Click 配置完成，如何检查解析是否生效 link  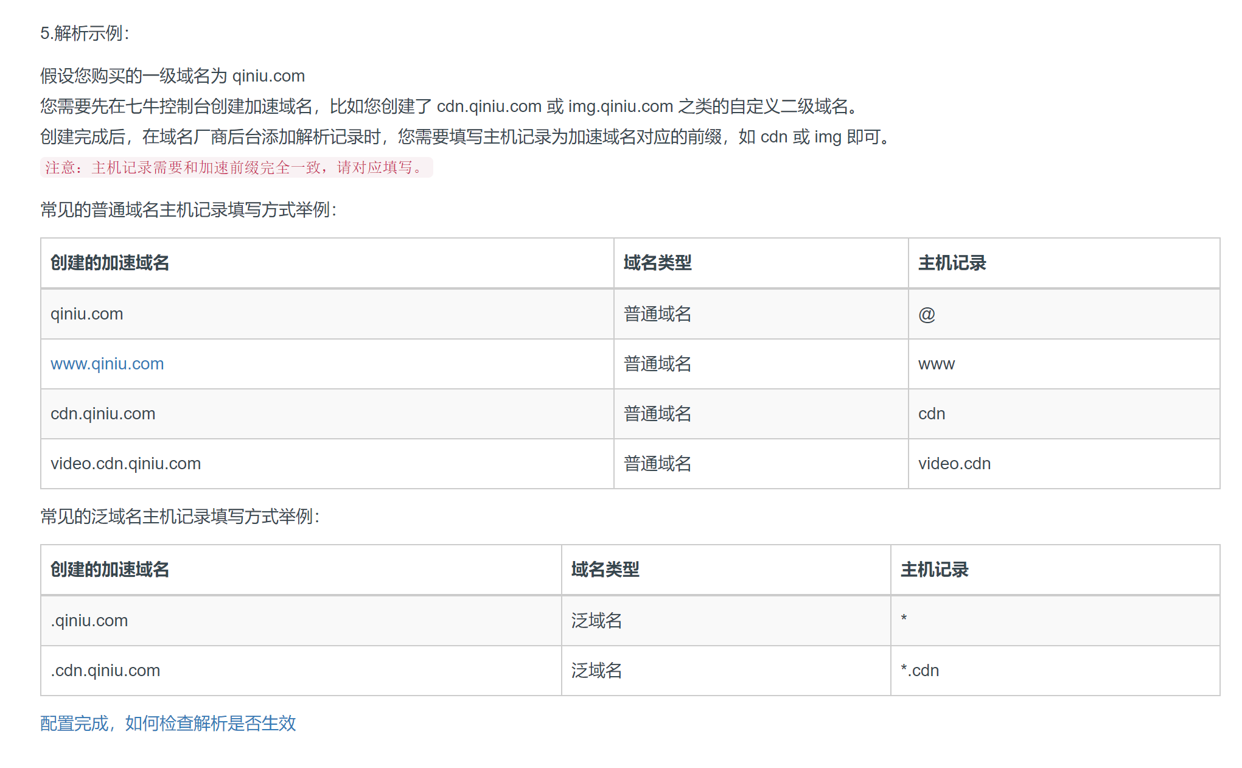tap(168, 724)
